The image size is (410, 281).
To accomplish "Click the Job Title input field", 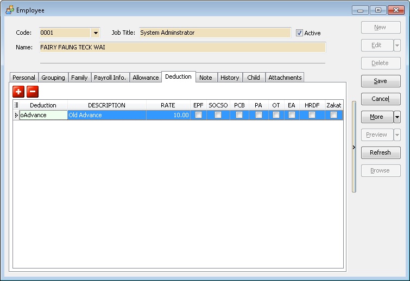I will pos(215,33).
